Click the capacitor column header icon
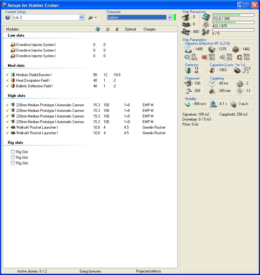The image size is (260, 275). point(117,29)
